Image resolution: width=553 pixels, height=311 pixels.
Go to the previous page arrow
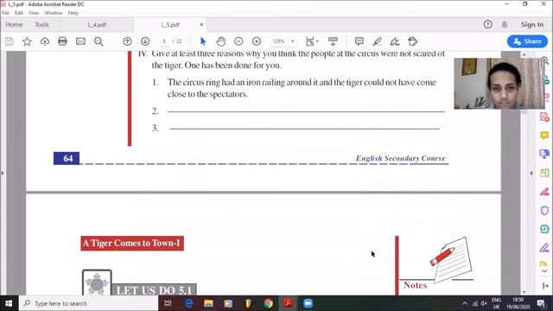(x=127, y=41)
